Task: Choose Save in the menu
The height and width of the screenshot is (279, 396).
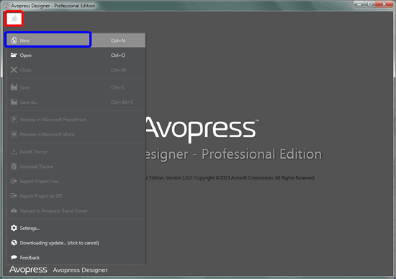Action: click(x=76, y=87)
